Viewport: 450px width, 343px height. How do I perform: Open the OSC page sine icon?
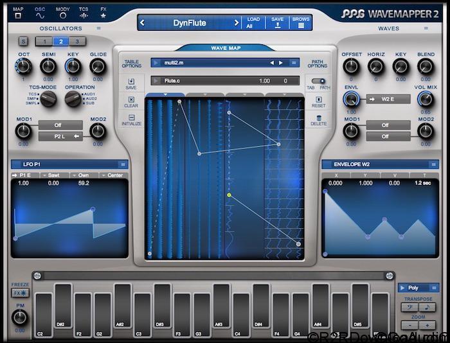pyautogui.click(x=40, y=16)
